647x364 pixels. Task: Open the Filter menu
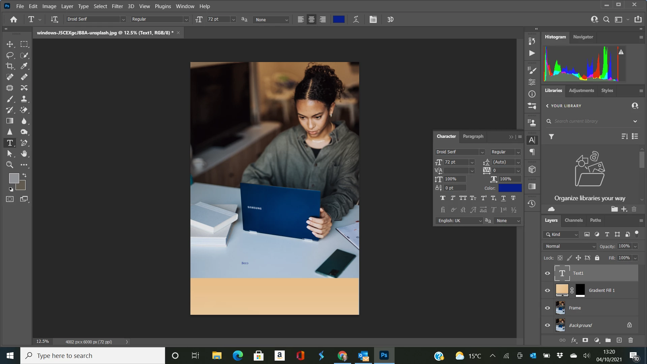117,6
